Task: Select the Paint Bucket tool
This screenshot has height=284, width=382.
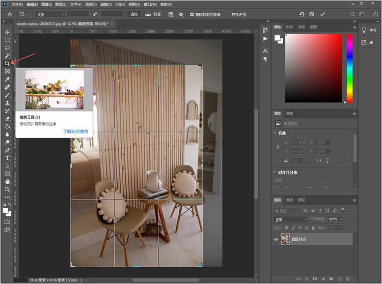Action: (x=7, y=126)
